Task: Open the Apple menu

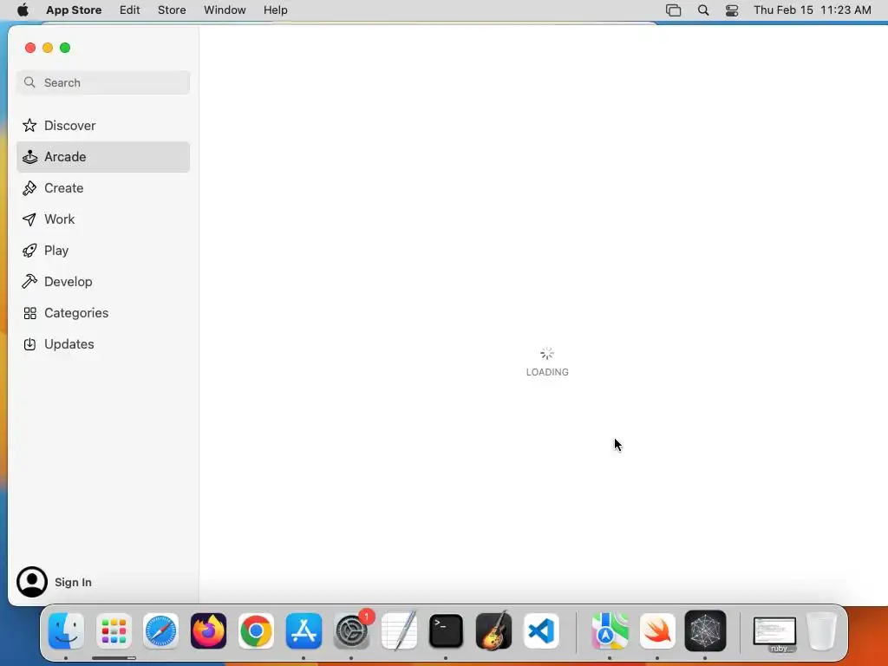Action: [23, 10]
